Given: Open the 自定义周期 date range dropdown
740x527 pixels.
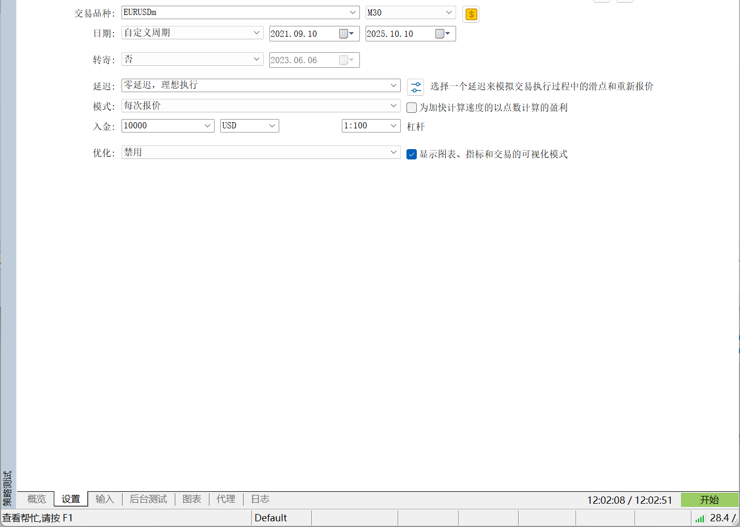Looking at the screenshot, I should (x=256, y=32).
